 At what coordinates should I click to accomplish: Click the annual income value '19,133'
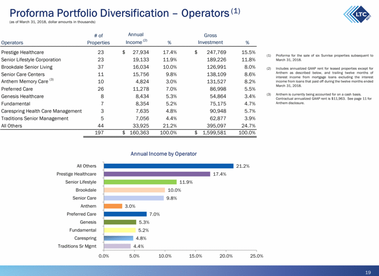click(x=141, y=59)
